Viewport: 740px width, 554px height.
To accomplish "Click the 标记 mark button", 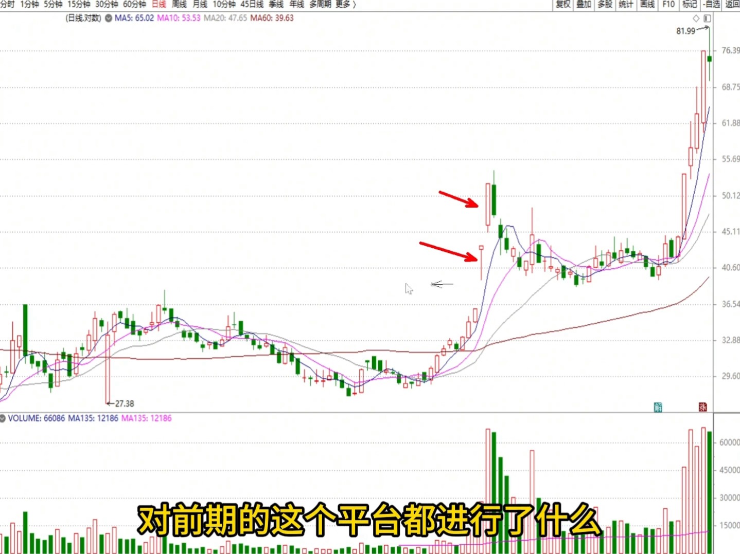I will (690, 4).
